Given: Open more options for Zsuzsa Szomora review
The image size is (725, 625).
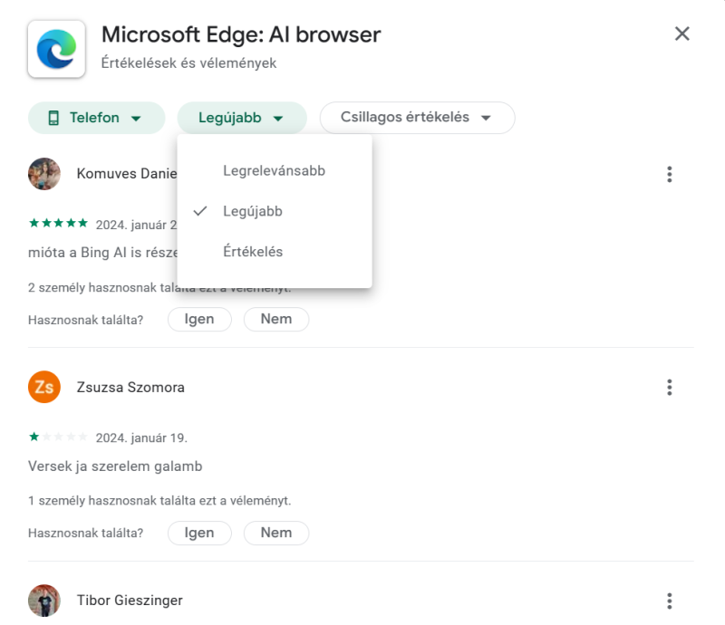Looking at the screenshot, I should tap(669, 388).
